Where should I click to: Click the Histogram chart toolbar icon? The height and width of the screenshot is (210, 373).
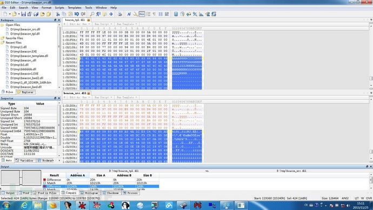pyautogui.click(x=201, y=14)
